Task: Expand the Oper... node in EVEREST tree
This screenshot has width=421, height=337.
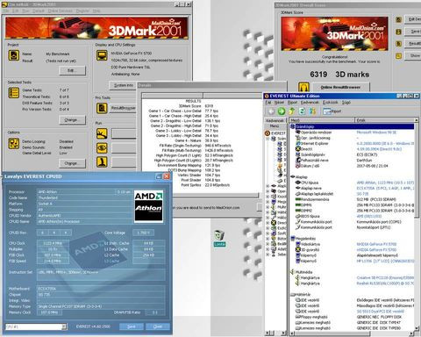Action: click(268, 191)
